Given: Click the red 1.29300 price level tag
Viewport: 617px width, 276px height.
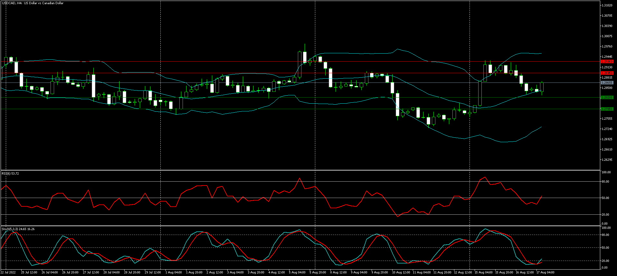Looking at the screenshot, I should 607,62.
